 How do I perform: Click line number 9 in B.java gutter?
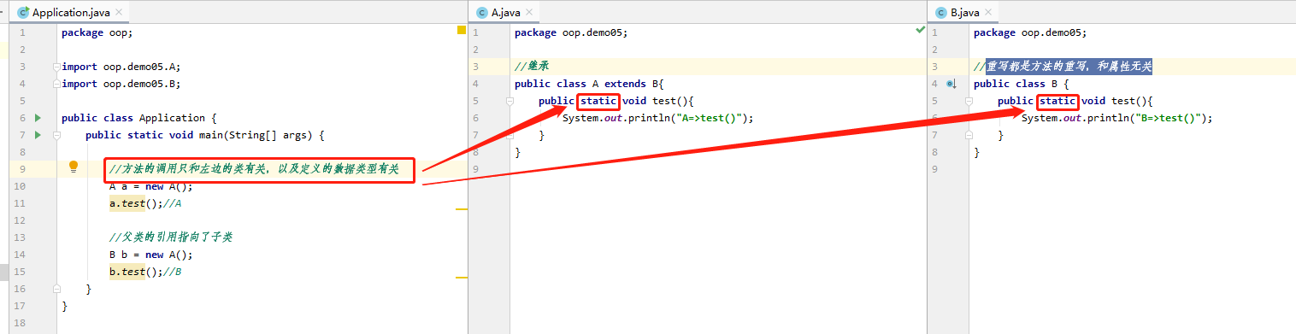(935, 169)
